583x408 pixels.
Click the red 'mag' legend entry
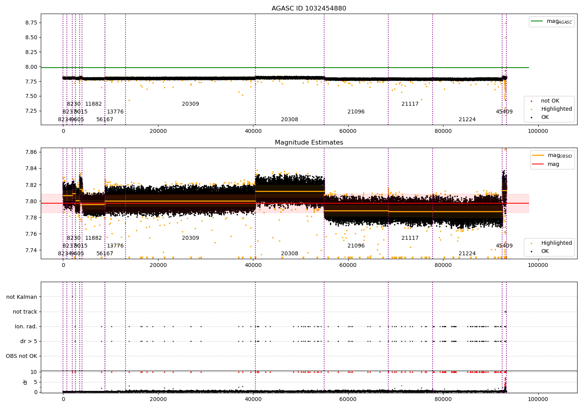coord(546,164)
